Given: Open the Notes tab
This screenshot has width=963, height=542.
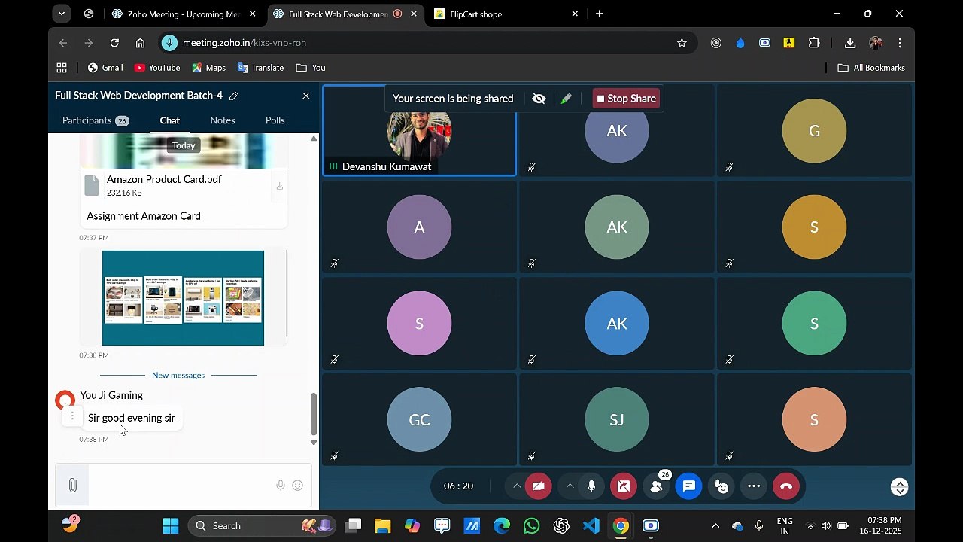Looking at the screenshot, I should click(223, 120).
